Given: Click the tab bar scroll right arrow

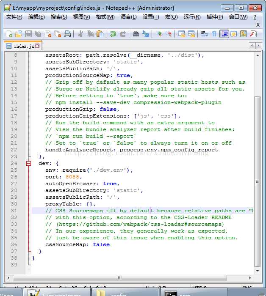Looking at the screenshot, I should pos(259,46).
